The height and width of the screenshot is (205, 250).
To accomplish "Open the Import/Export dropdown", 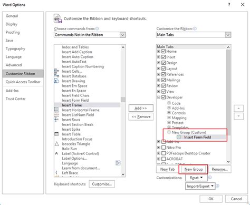I will (x=200, y=186).
